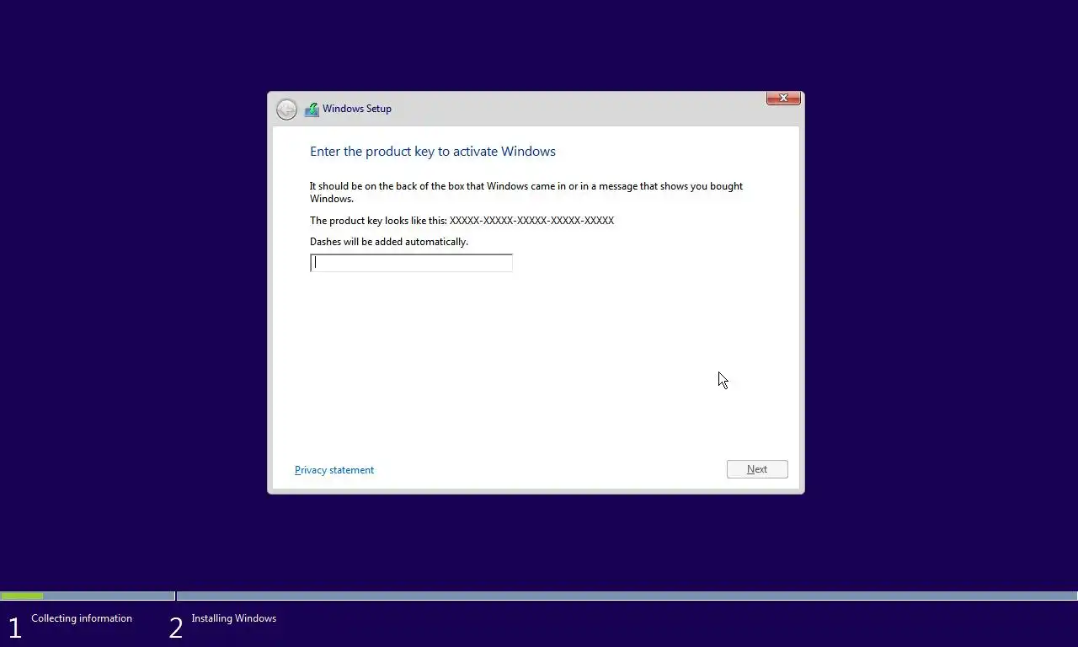Click 'Dashes will be added automatically.' text

pos(389,242)
